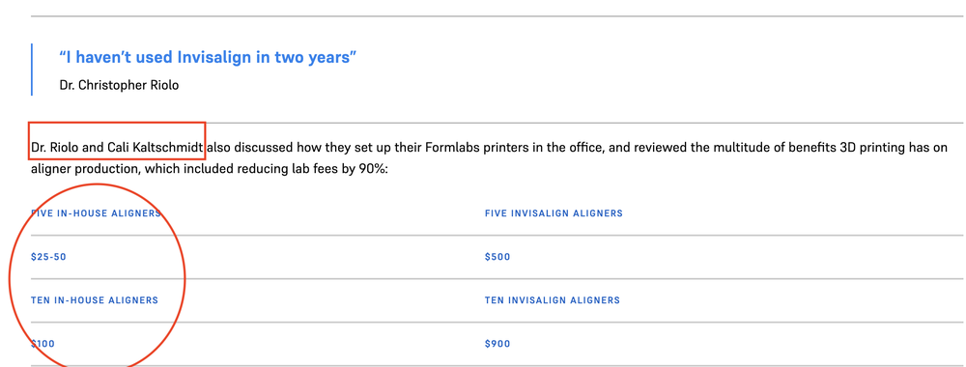
Task: Click the Ten Invisalign Aligners heading
Action: [x=552, y=300]
